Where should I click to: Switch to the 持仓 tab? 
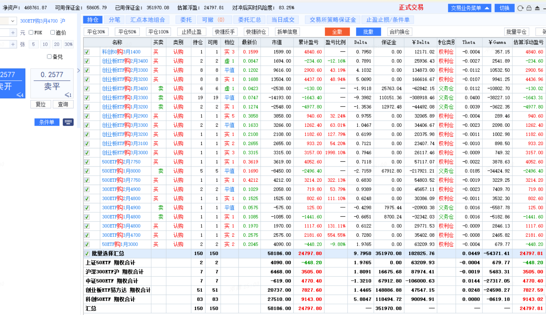click(93, 20)
